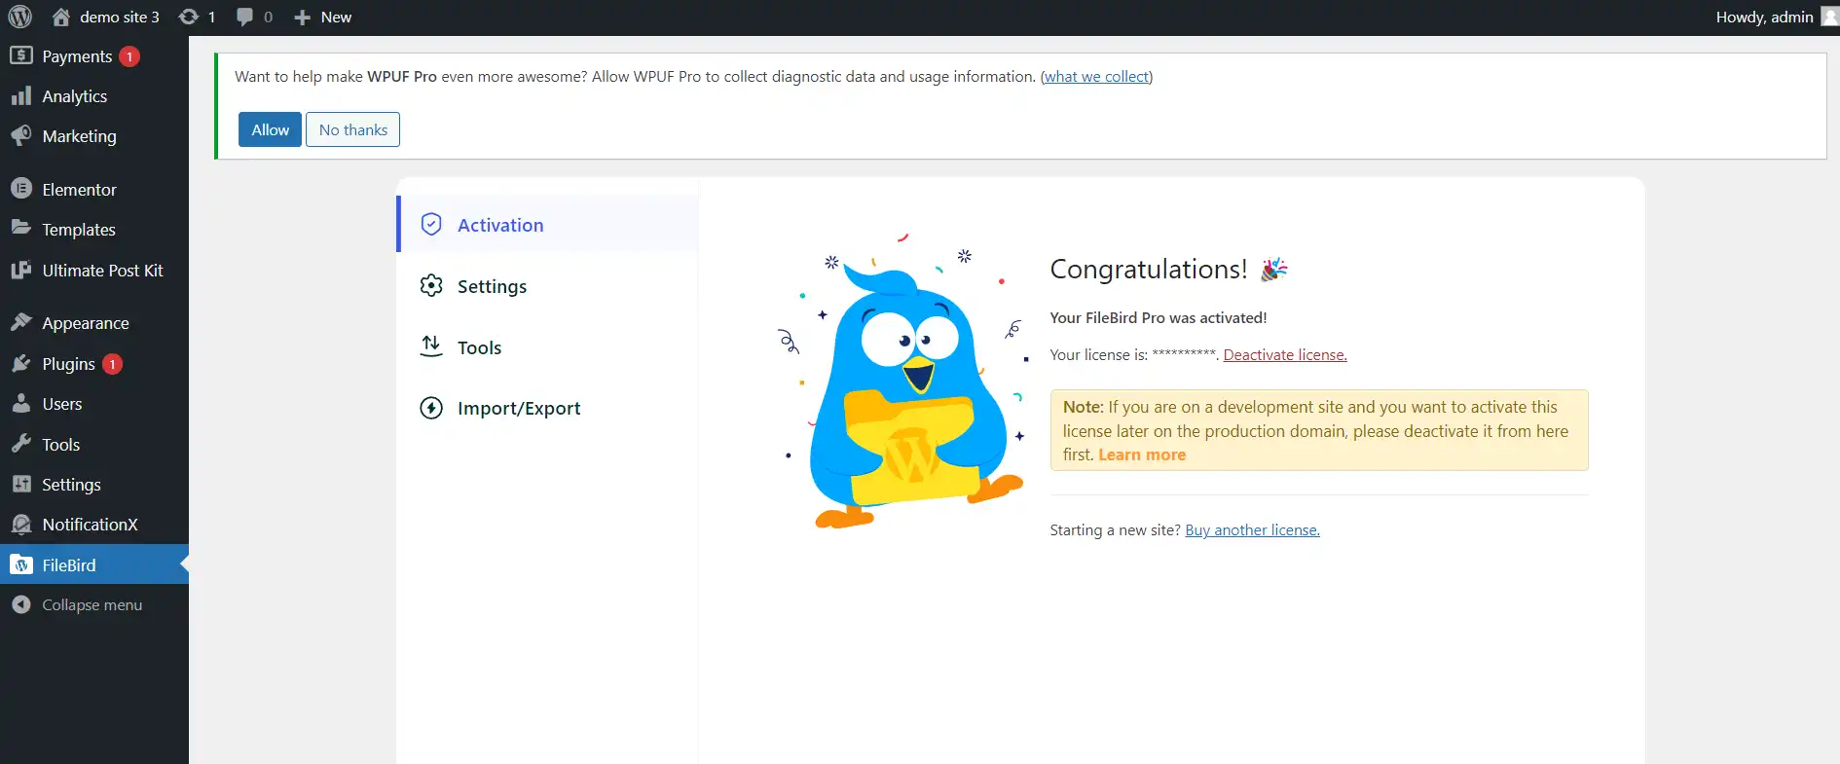
Task: Click the Collapse menu arrow icon
Action: [x=21, y=604]
